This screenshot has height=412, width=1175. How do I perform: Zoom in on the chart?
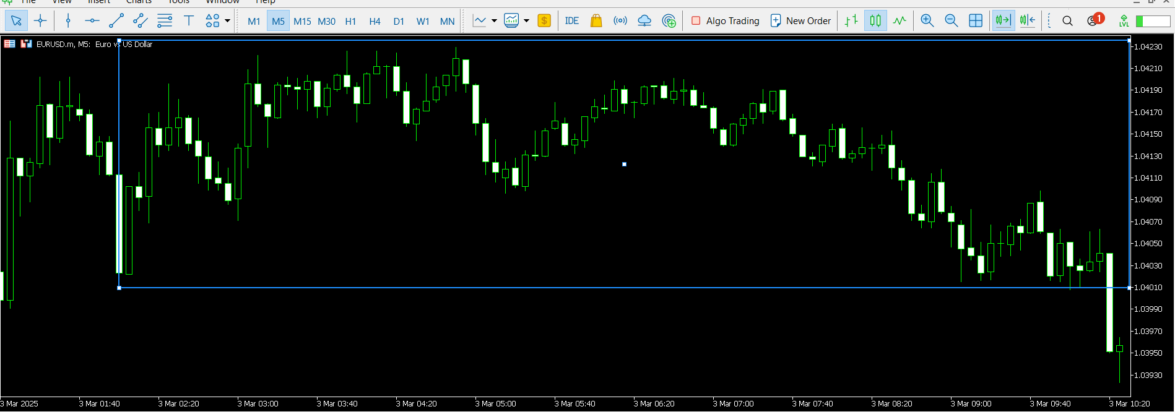coord(927,21)
